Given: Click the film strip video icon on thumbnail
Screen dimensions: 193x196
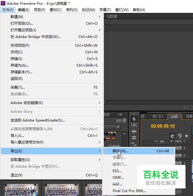Looking at the screenshot, I should 108,138.
